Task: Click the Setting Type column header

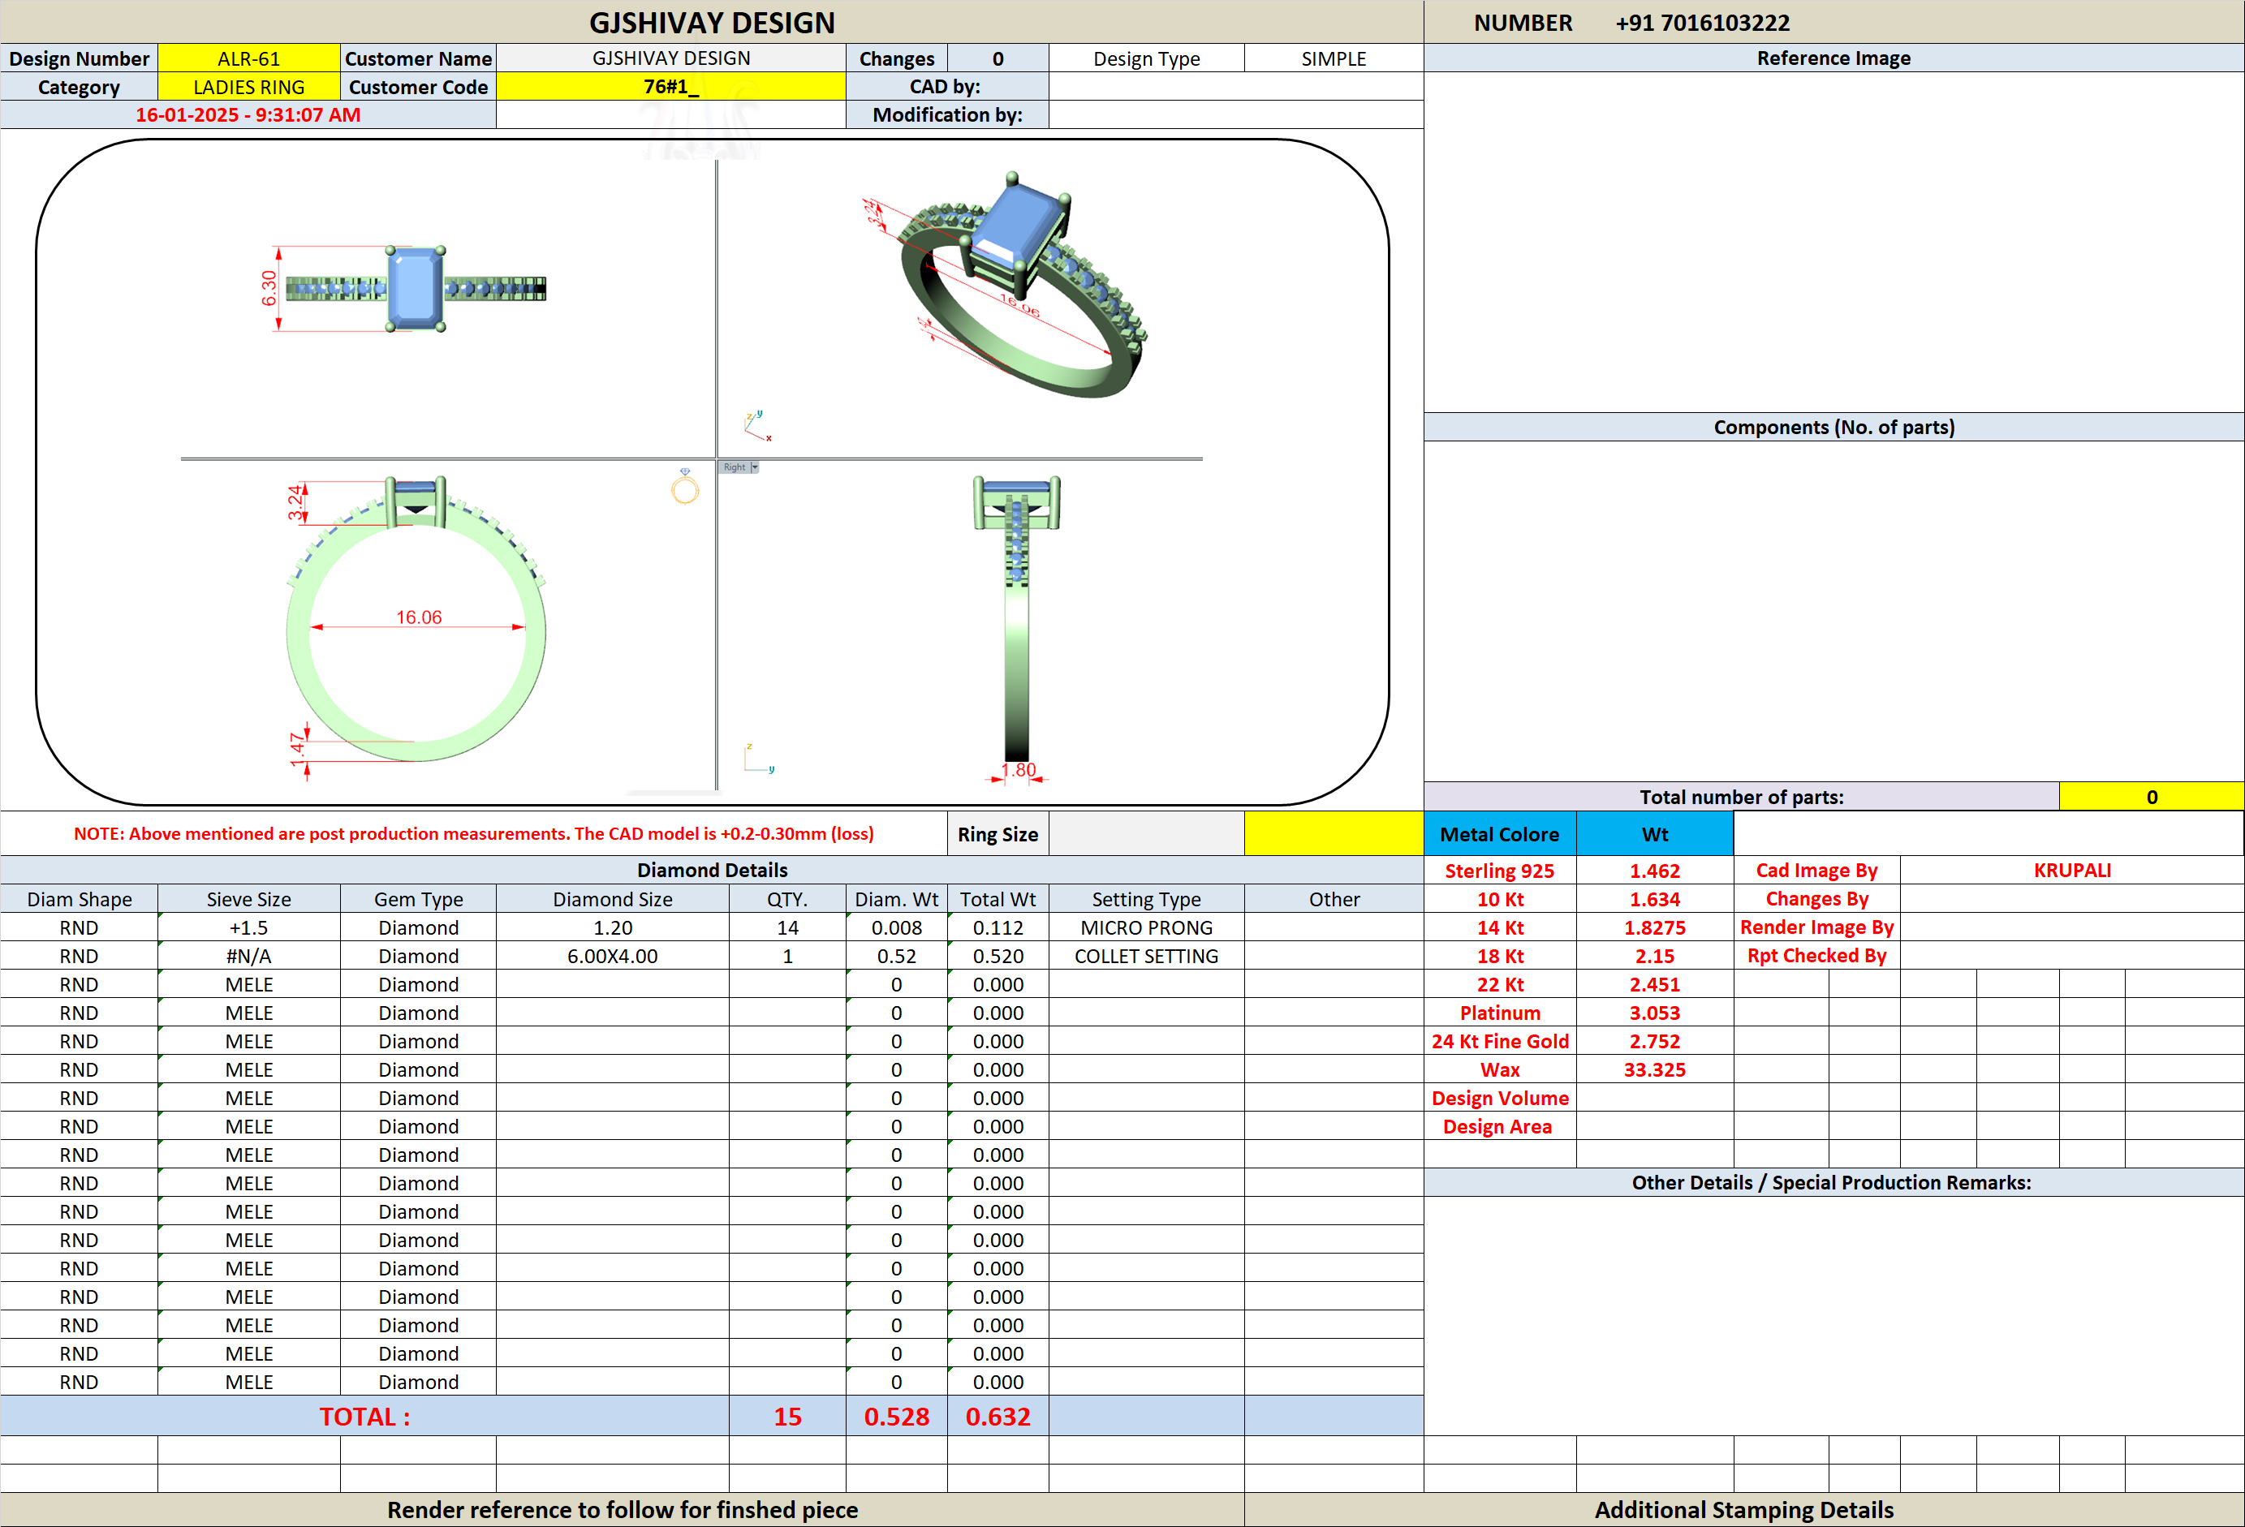Action: click(x=1147, y=899)
